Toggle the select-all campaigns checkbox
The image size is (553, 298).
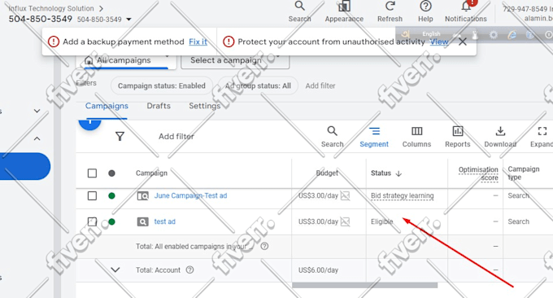point(92,173)
